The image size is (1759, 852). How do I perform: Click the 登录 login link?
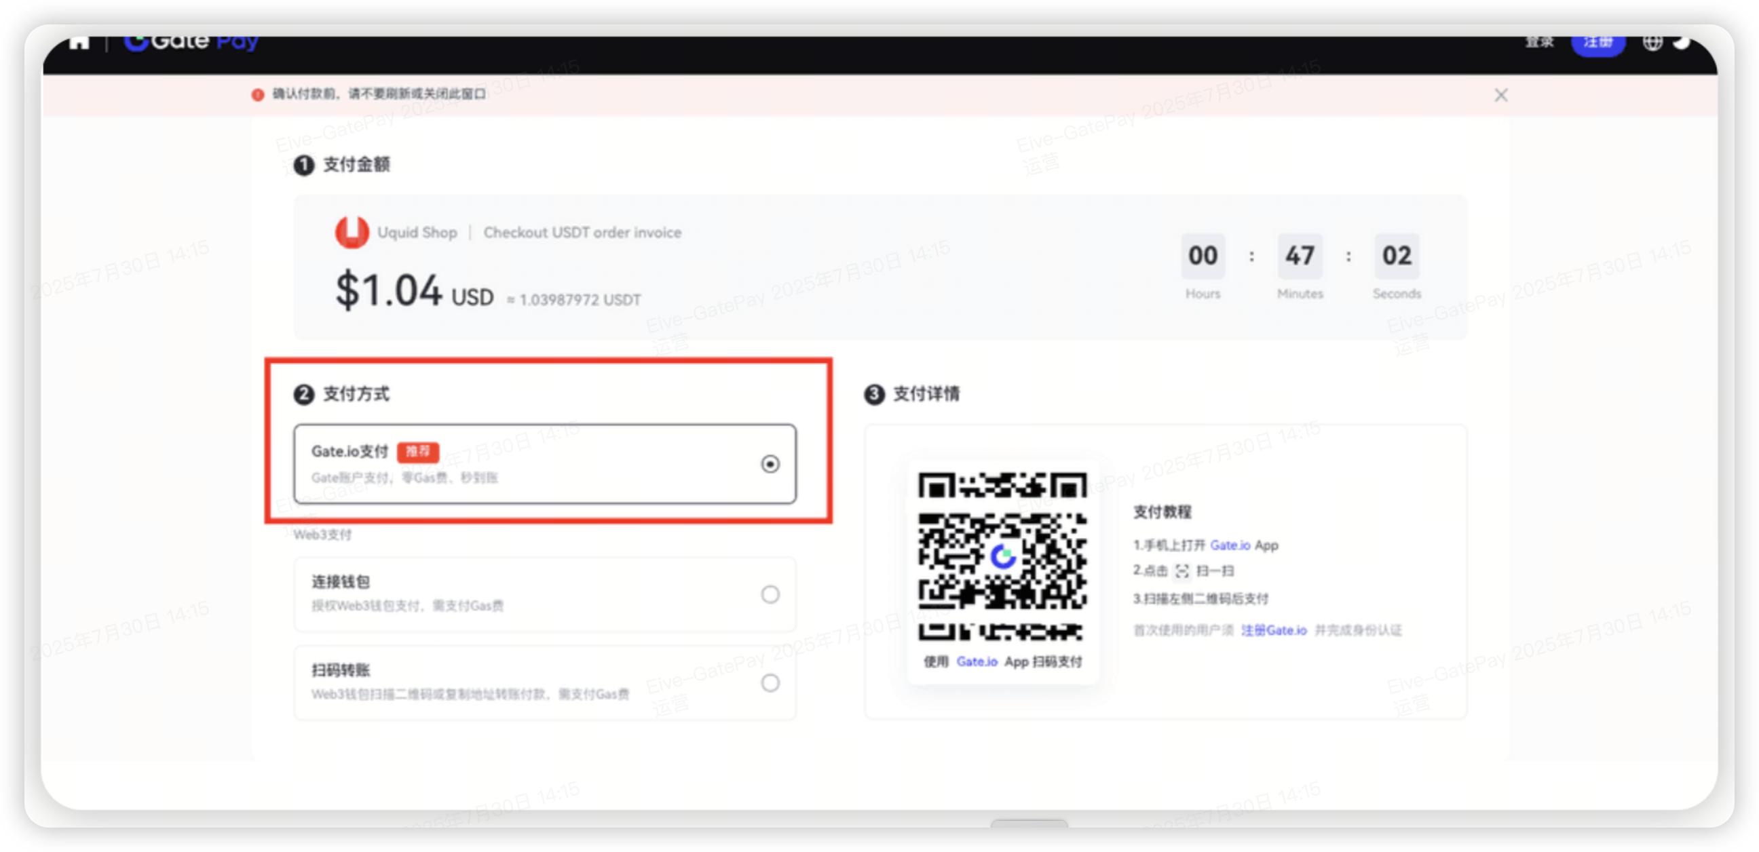click(1539, 41)
